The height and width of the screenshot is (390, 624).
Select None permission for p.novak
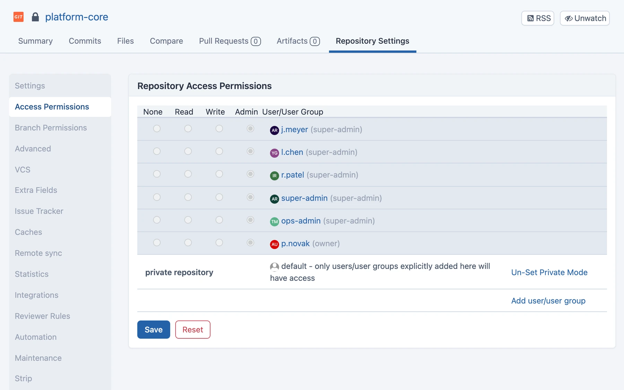pyautogui.click(x=157, y=243)
